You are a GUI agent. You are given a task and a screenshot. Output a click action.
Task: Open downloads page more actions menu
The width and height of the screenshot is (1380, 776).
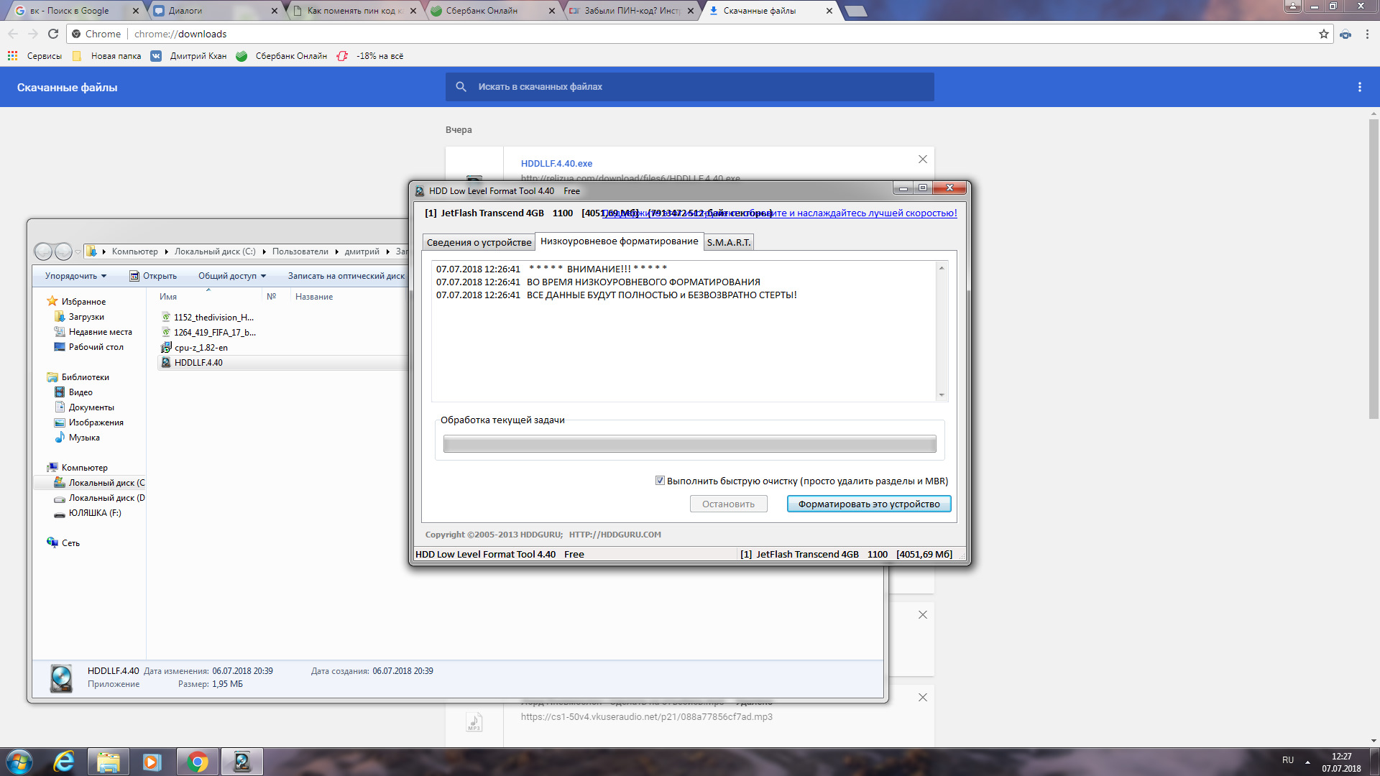point(1359,87)
